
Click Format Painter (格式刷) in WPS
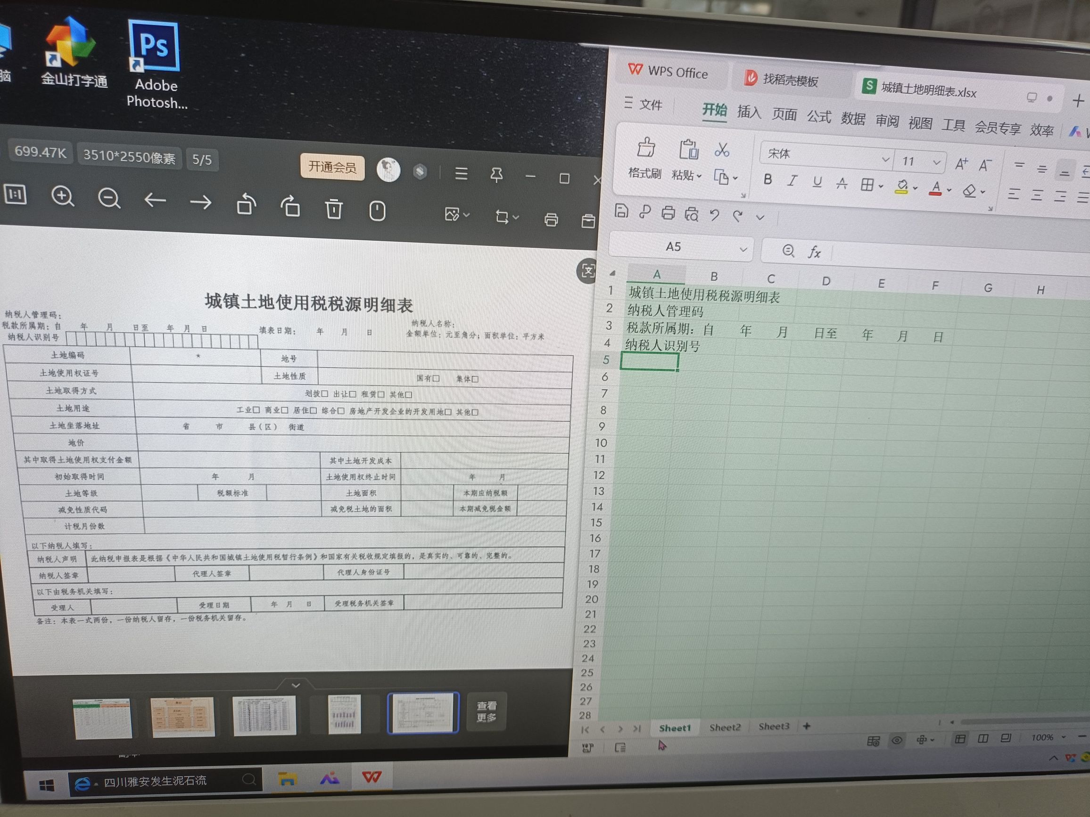(645, 159)
